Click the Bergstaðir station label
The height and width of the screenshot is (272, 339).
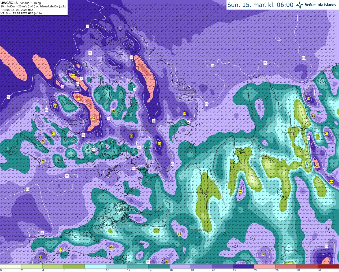pos(288,132)
